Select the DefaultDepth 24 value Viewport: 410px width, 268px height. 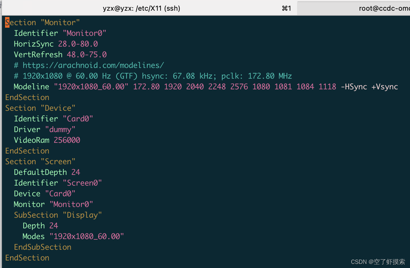pos(76,172)
